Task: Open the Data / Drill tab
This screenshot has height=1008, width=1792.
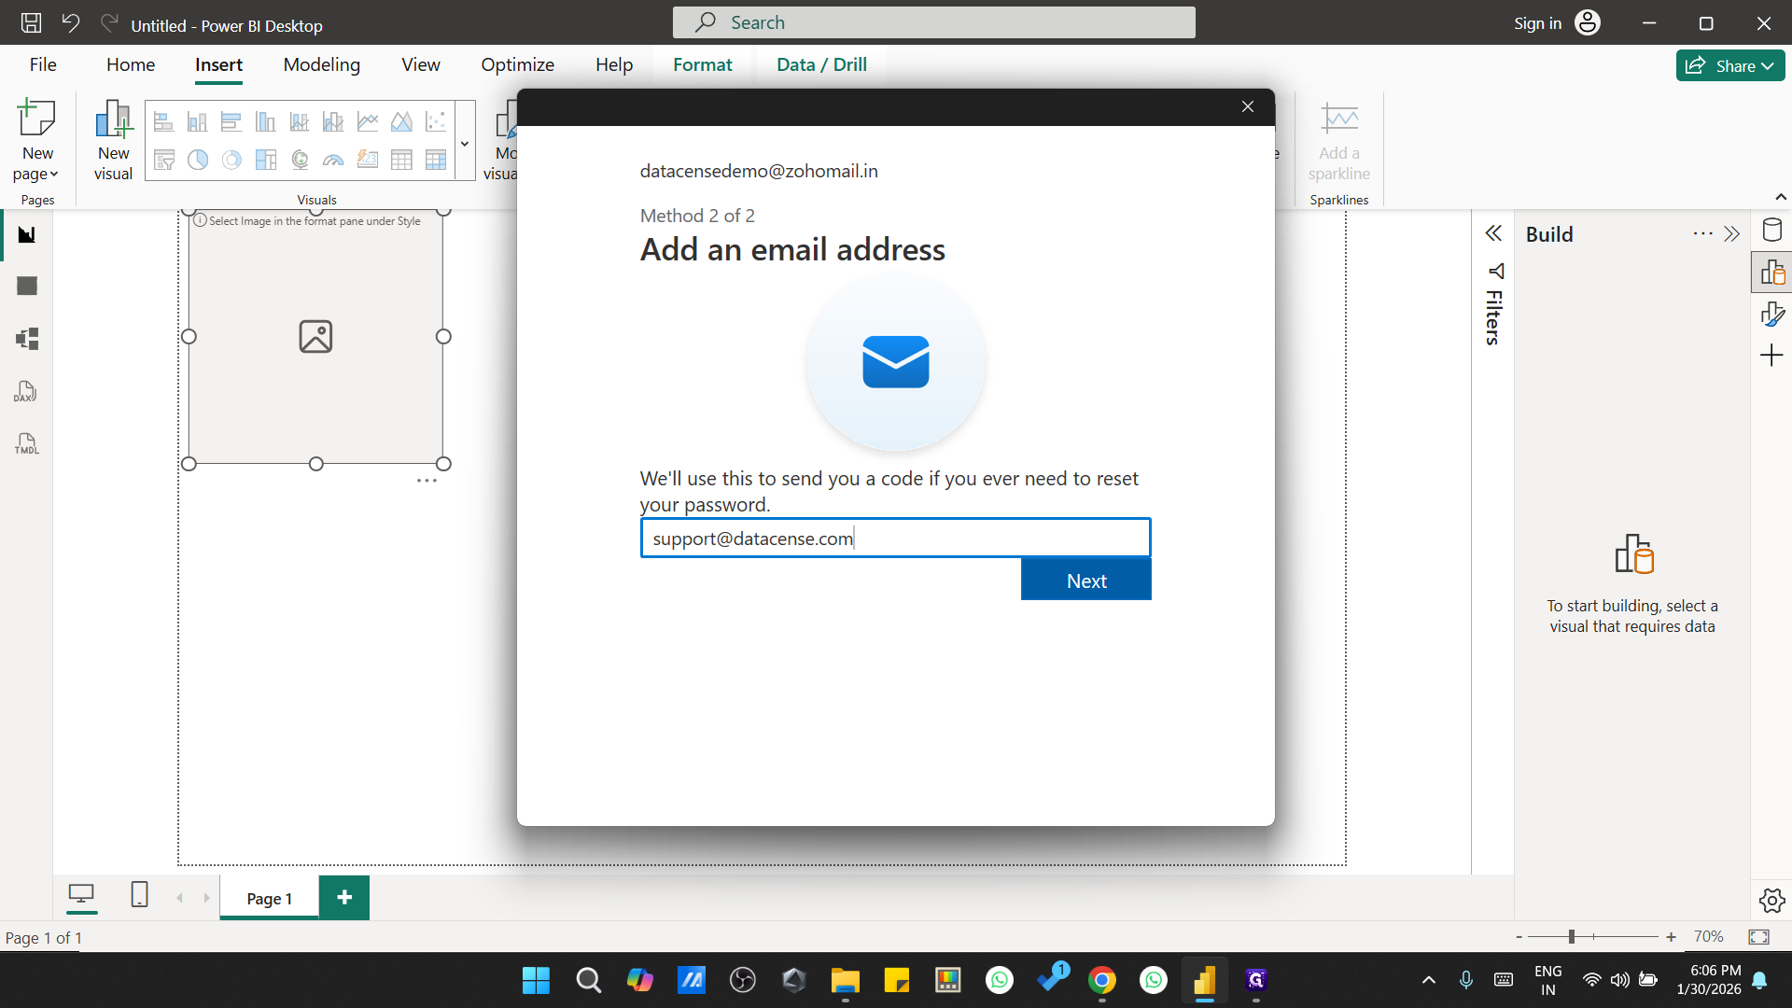Action: point(821,64)
